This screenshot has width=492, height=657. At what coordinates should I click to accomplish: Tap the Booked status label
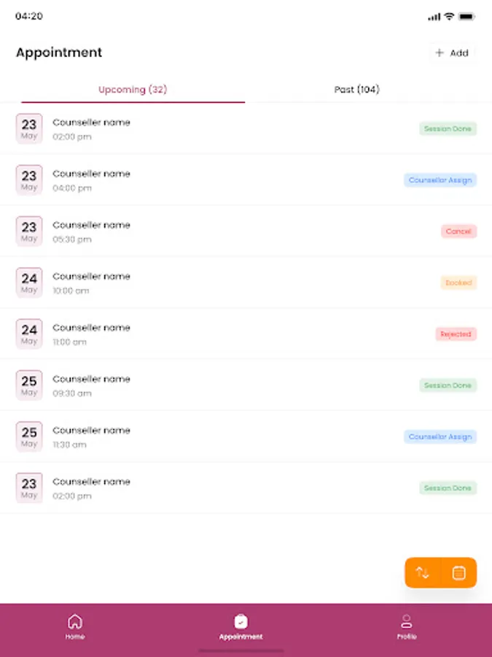(x=458, y=283)
